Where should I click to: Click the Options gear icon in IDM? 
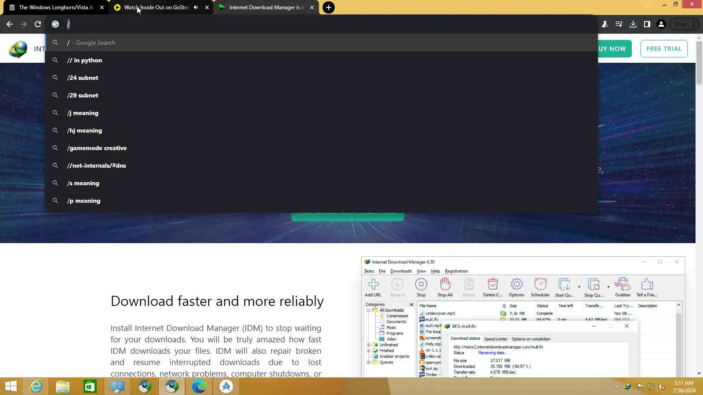click(516, 287)
